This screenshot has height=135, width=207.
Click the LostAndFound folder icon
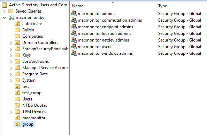(17, 61)
